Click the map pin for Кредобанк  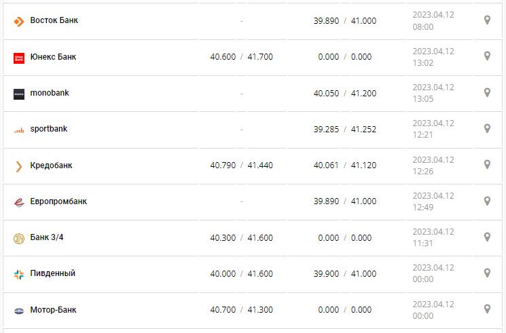point(487,165)
